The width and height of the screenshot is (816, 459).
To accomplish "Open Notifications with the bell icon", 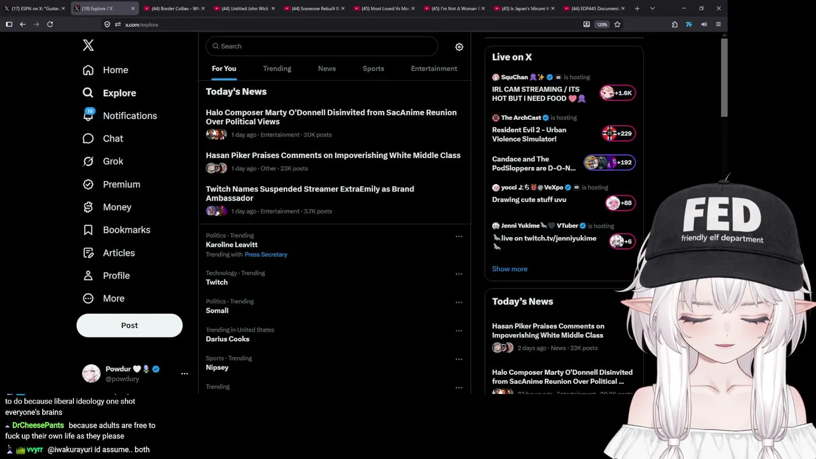I will pos(120,115).
